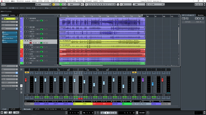Open the Hub(H) menu
The image size is (206, 115).
95,1
